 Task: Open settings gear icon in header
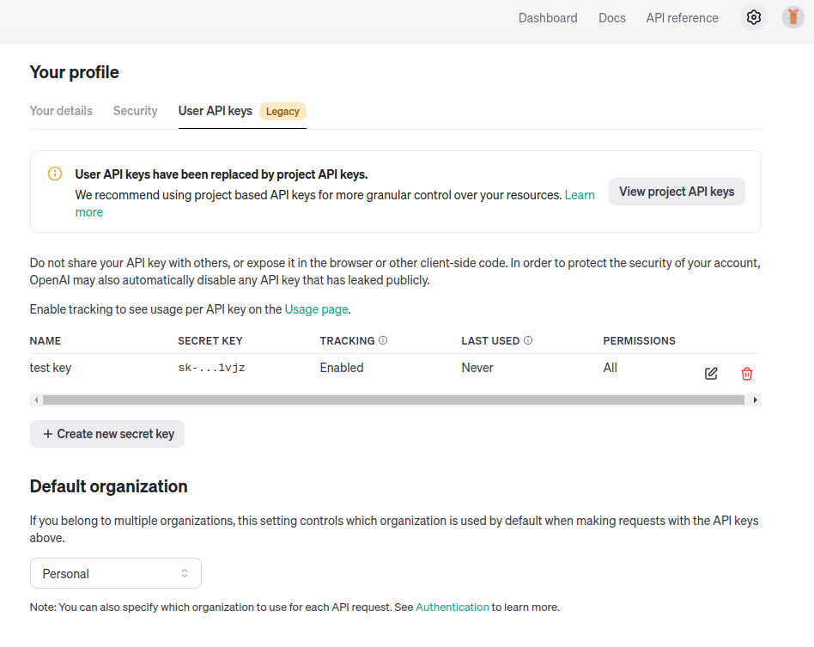[754, 17]
